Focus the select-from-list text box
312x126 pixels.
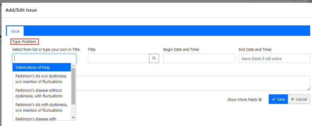tap(44, 59)
